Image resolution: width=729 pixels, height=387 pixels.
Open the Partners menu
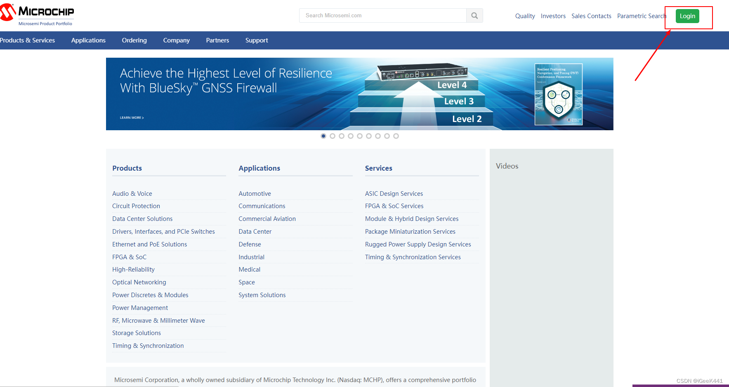click(217, 40)
